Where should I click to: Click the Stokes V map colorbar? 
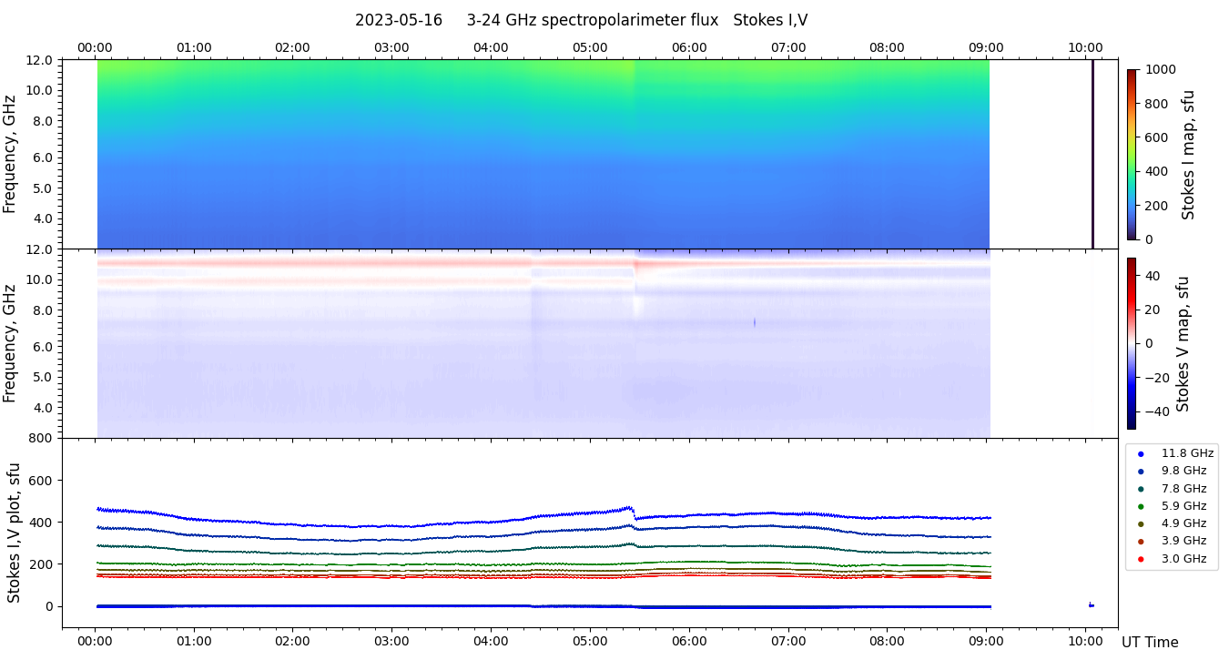coord(1132,343)
